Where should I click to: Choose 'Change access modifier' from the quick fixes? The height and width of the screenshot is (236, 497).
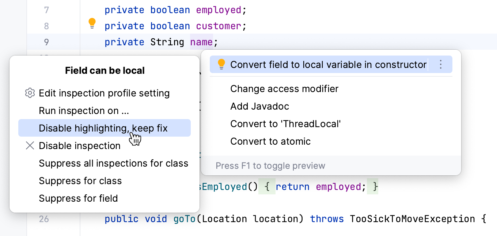click(284, 89)
